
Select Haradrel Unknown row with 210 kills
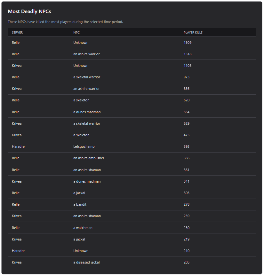coord(132,251)
